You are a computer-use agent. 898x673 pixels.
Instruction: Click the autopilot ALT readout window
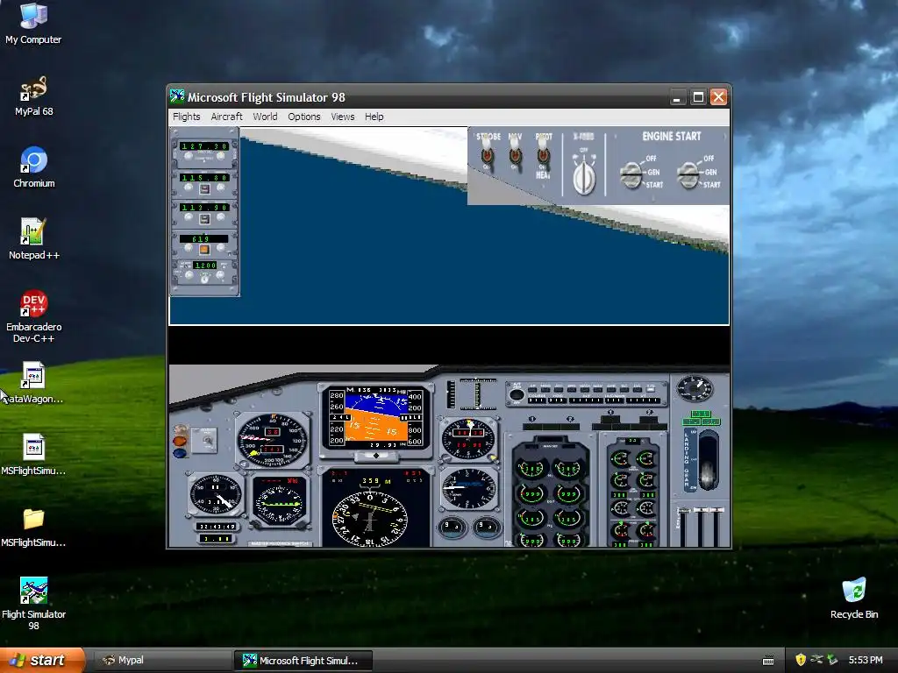586,400
